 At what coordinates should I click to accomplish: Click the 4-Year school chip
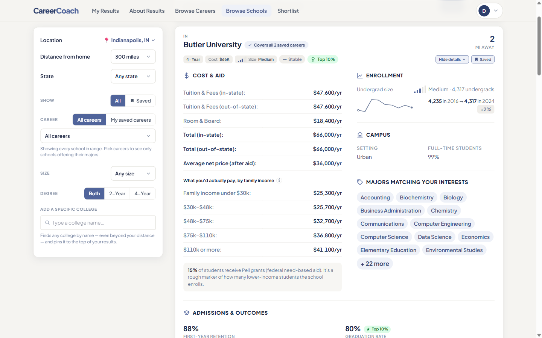point(193,59)
